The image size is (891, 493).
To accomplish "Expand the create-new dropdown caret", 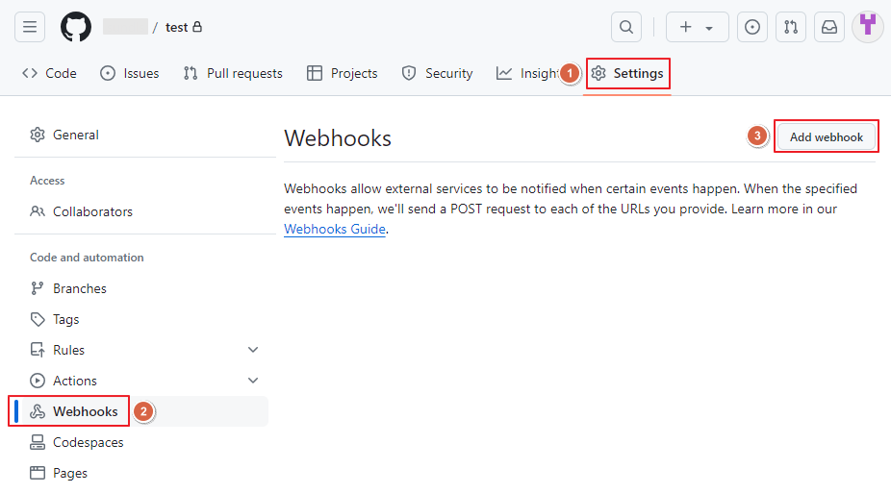I will click(x=709, y=28).
